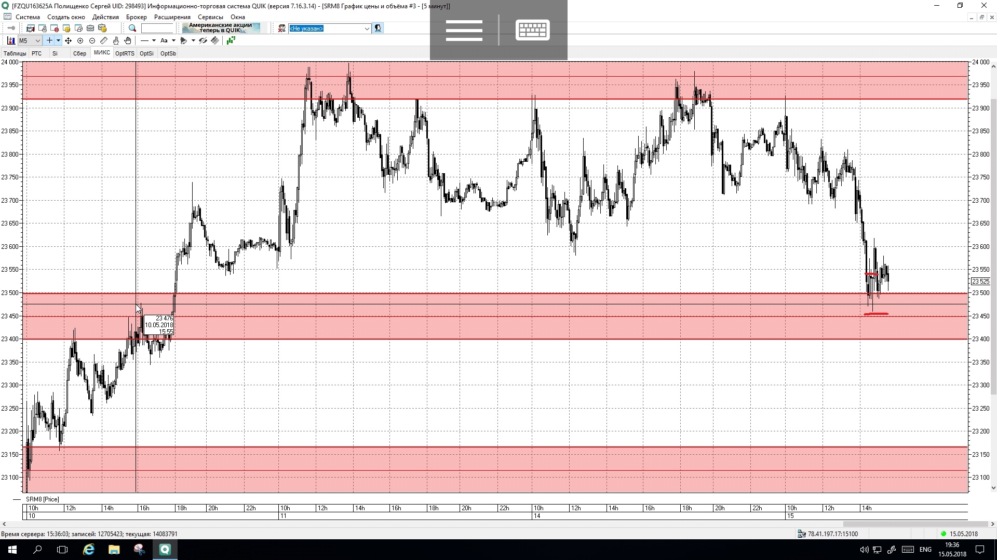
Task: Click the magnifying glass search icon
Action: pyautogui.click(x=132, y=29)
